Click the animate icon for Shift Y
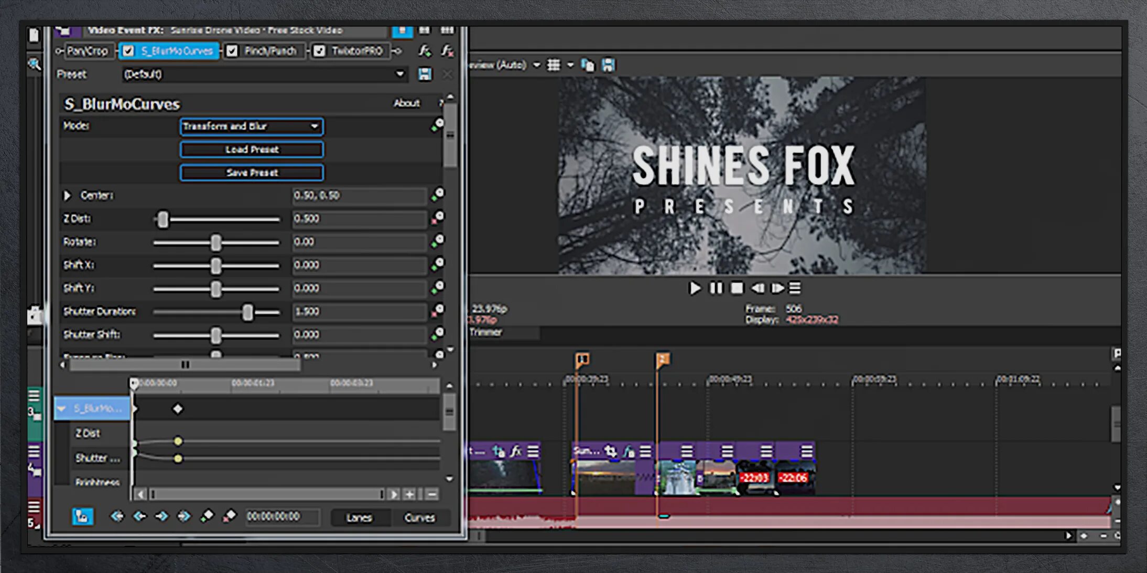This screenshot has height=573, width=1147. (437, 287)
